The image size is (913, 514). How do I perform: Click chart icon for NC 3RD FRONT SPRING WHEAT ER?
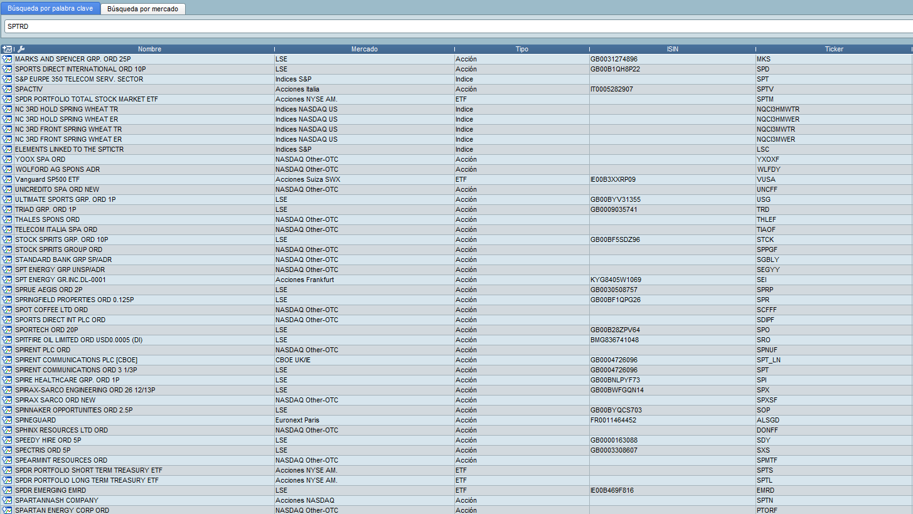[7, 139]
